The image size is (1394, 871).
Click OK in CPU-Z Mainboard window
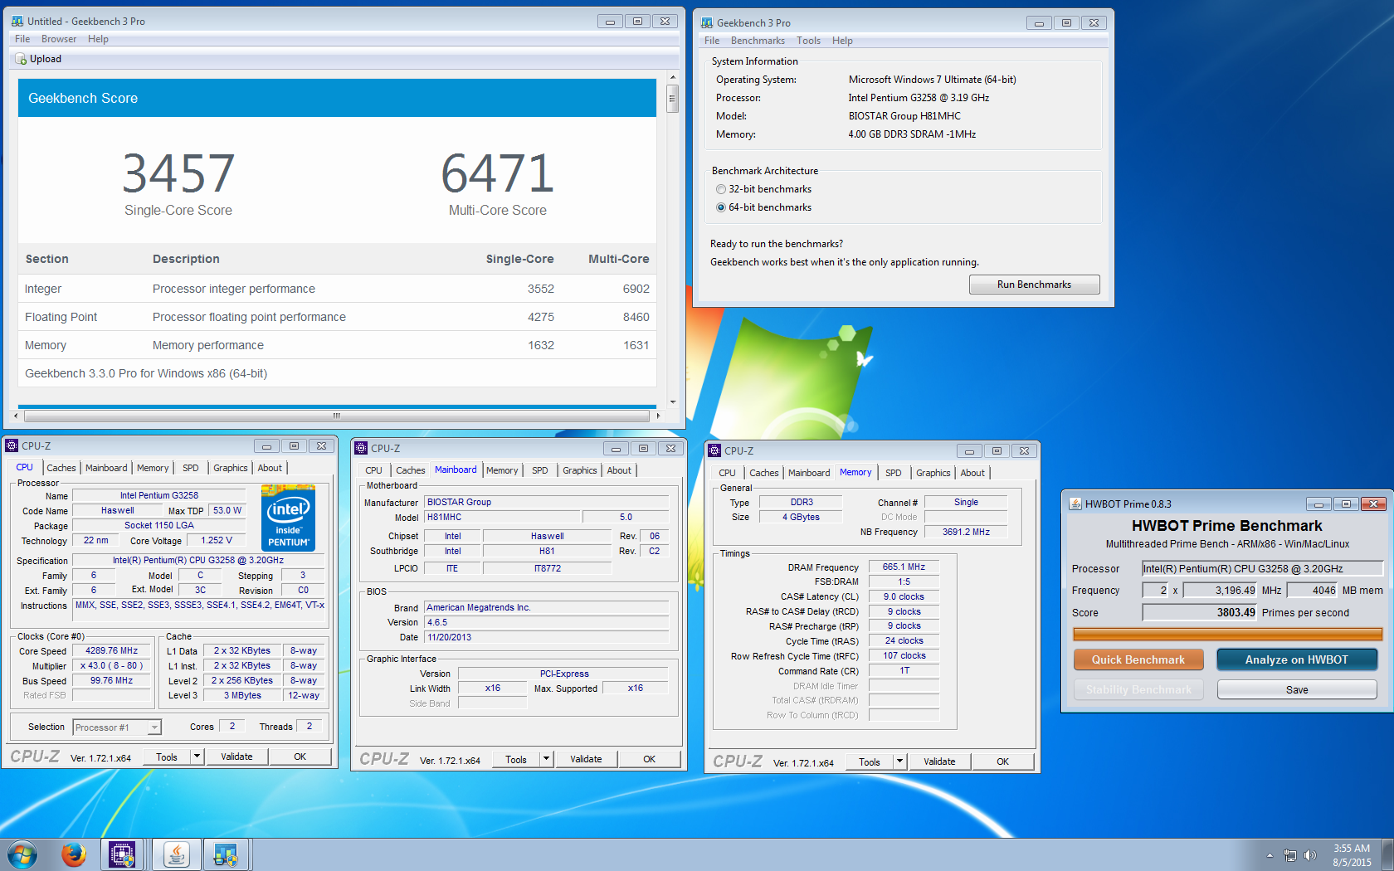tap(649, 759)
